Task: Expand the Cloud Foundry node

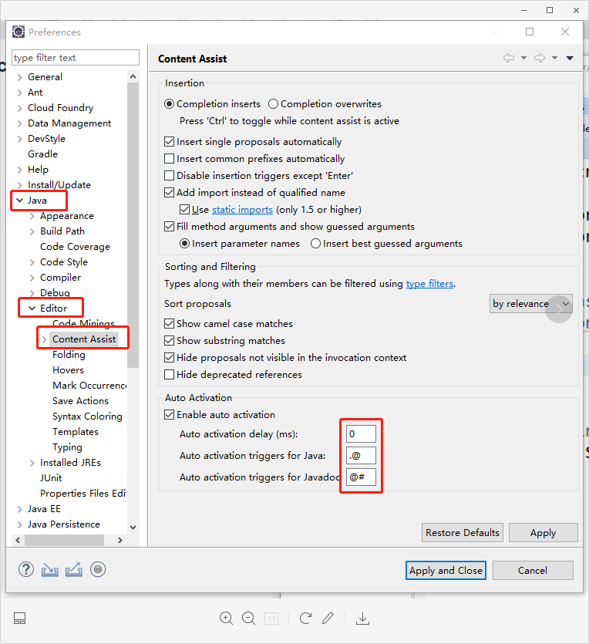Action: coord(19,108)
